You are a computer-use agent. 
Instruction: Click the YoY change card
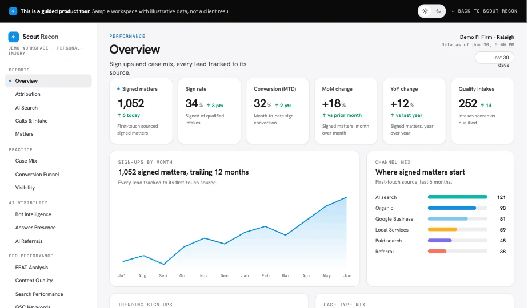[414, 111]
